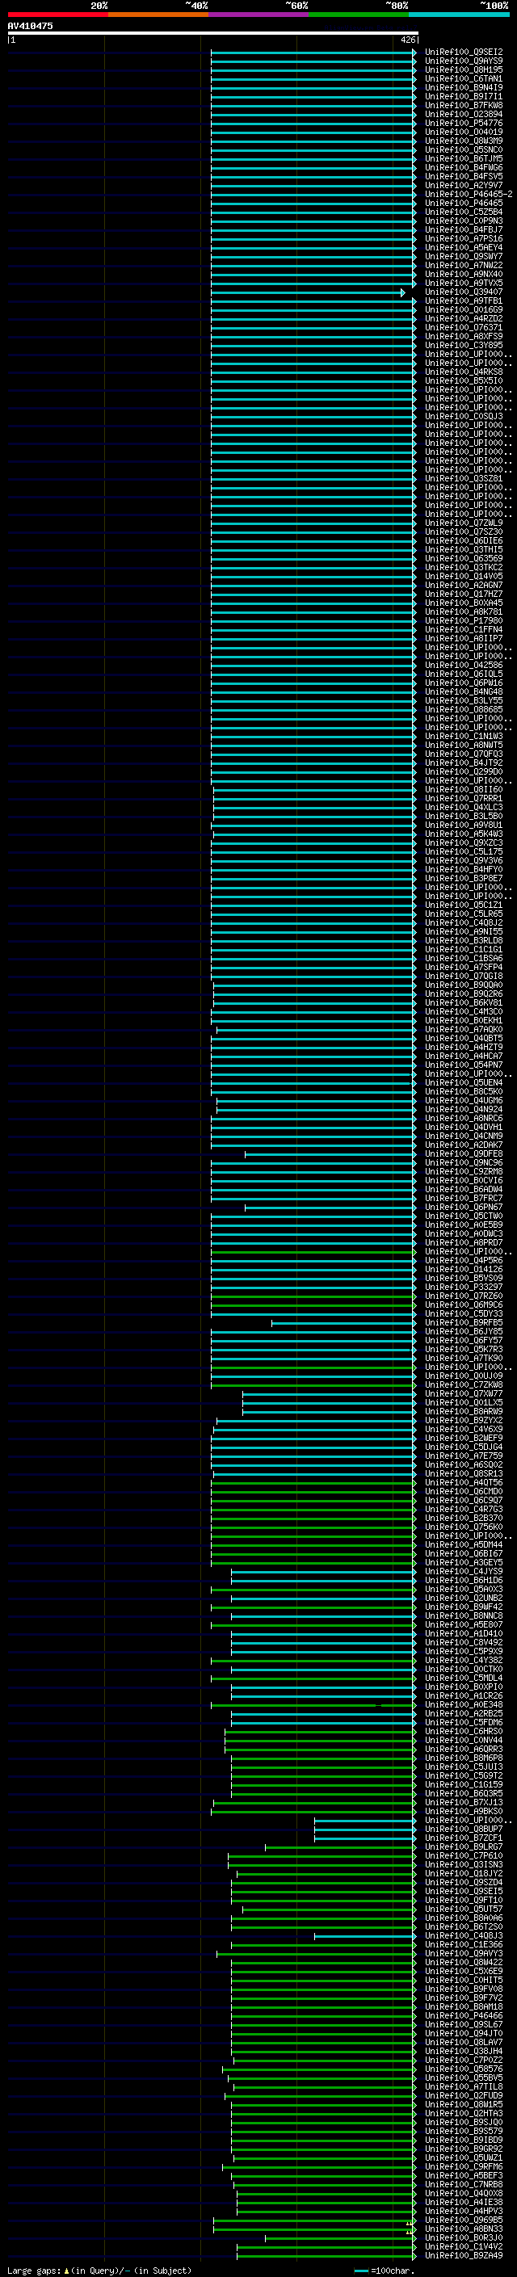Click the arrowhead next to UniRef100_B7ZCF1
Screen dimensions: 517x2277
coord(414,1838)
